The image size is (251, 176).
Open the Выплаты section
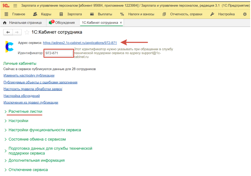pos(105,14)
